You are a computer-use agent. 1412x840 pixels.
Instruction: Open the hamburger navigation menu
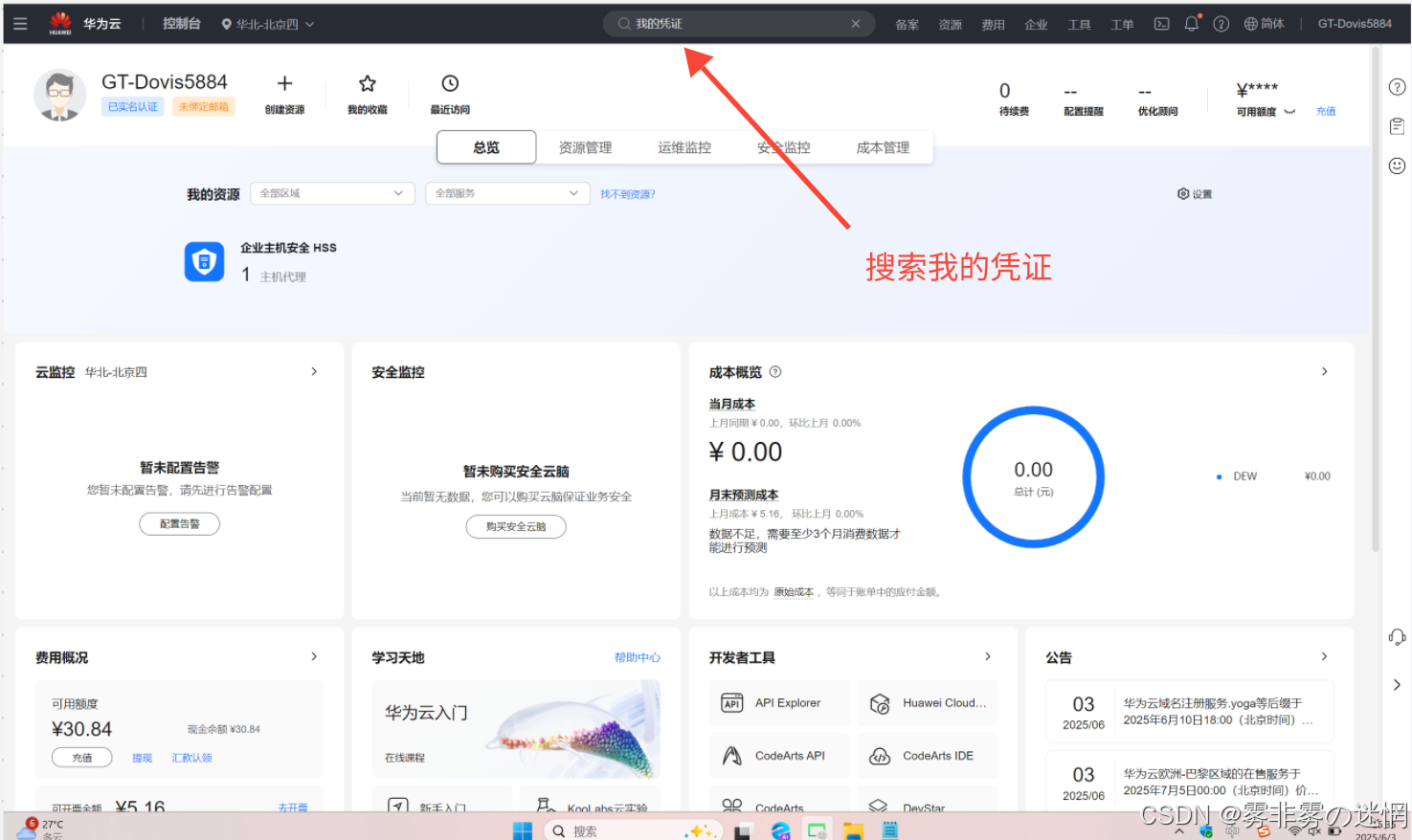click(x=20, y=24)
